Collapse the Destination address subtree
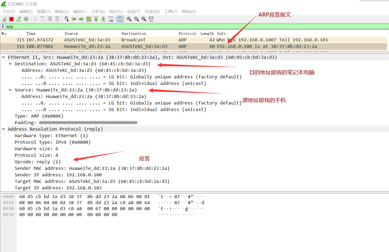 pos(10,64)
